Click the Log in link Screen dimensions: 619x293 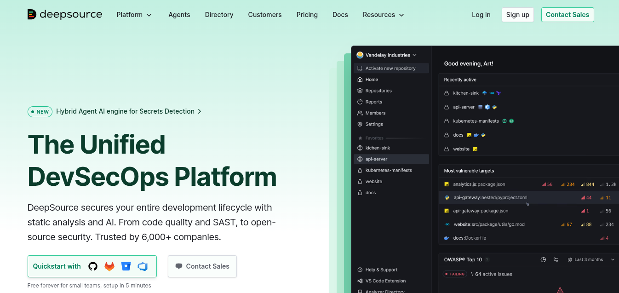point(481,15)
